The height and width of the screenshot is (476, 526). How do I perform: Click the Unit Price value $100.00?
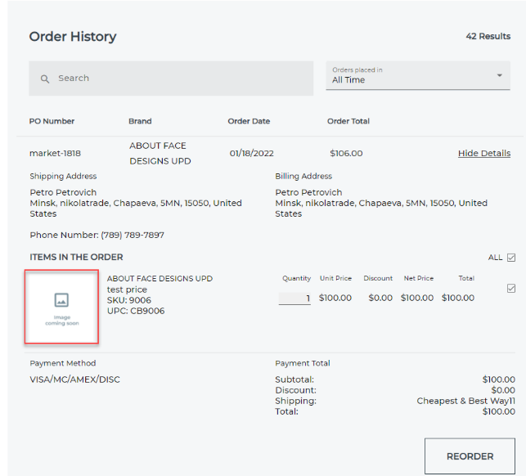tap(335, 298)
